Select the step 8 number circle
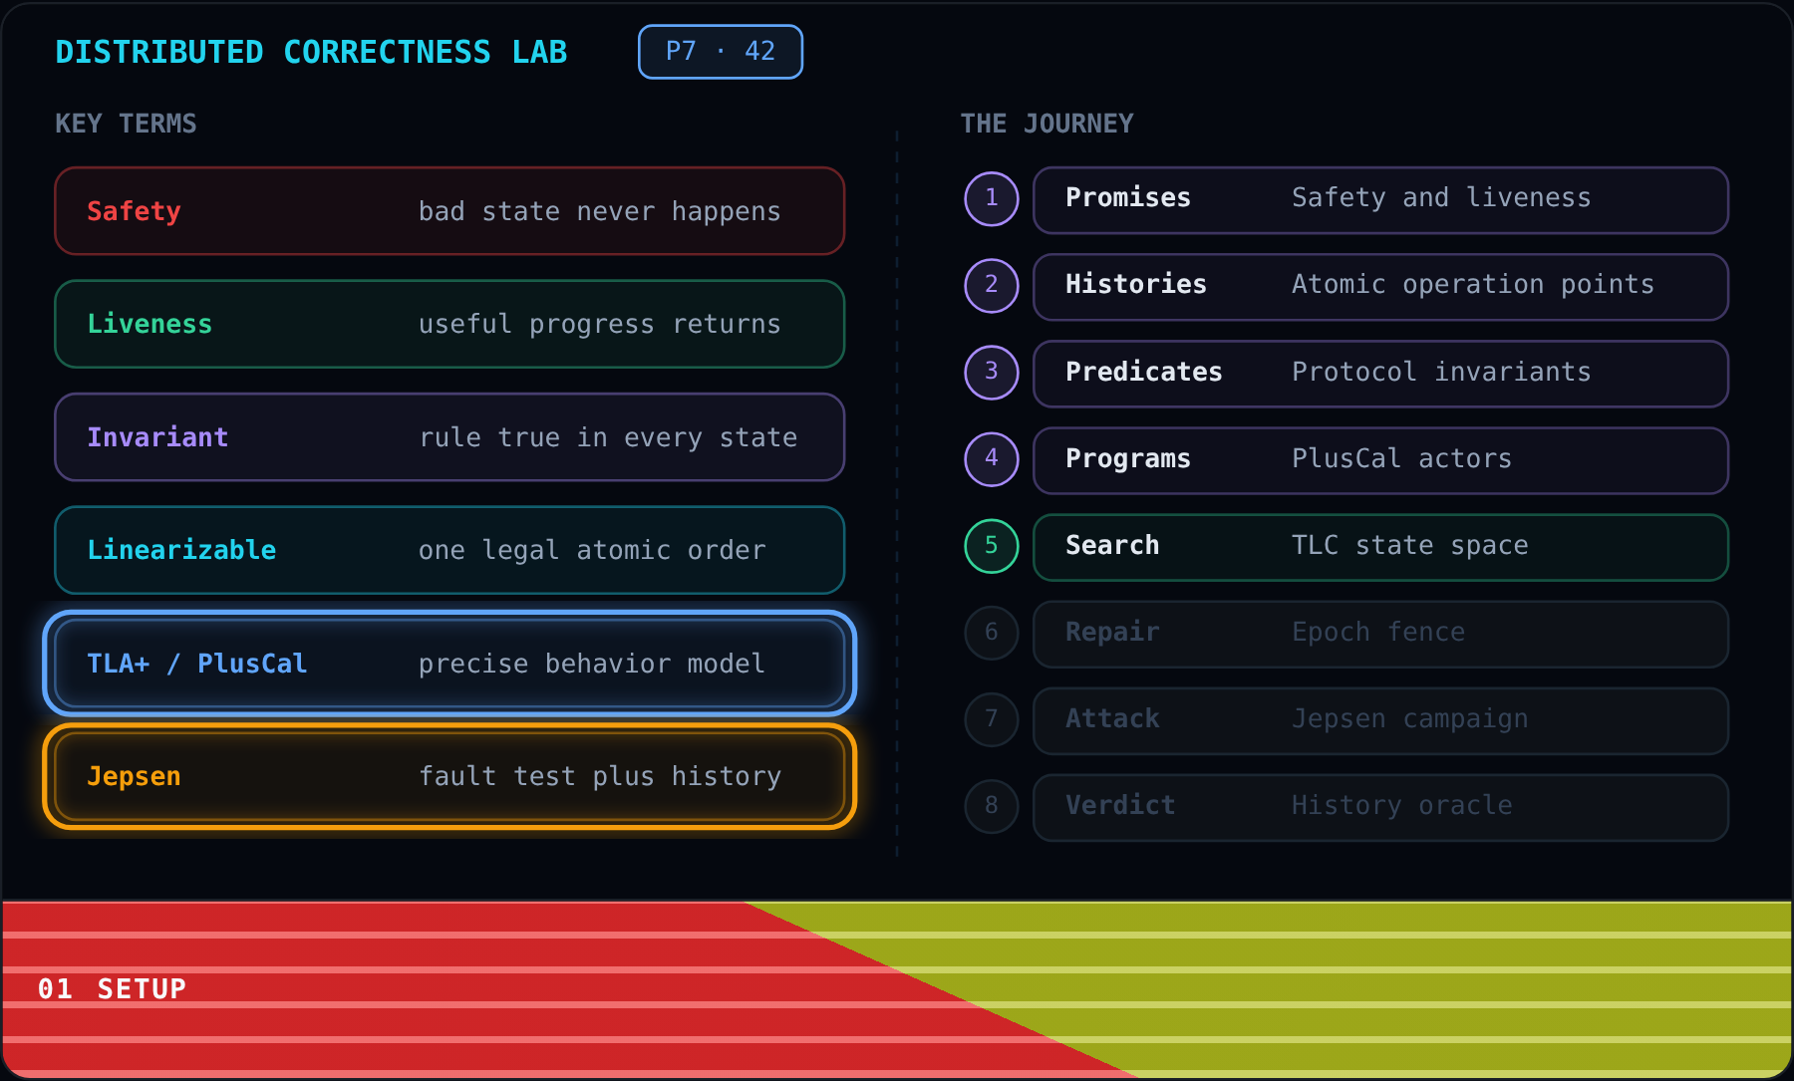The width and height of the screenshot is (1794, 1081). point(992,805)
